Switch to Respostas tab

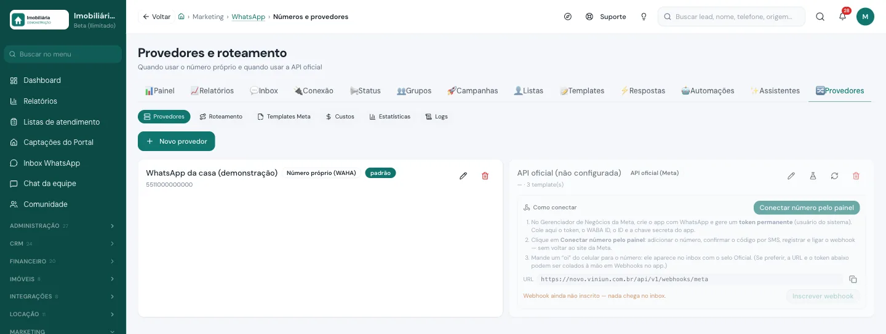[x=643, y=91]
